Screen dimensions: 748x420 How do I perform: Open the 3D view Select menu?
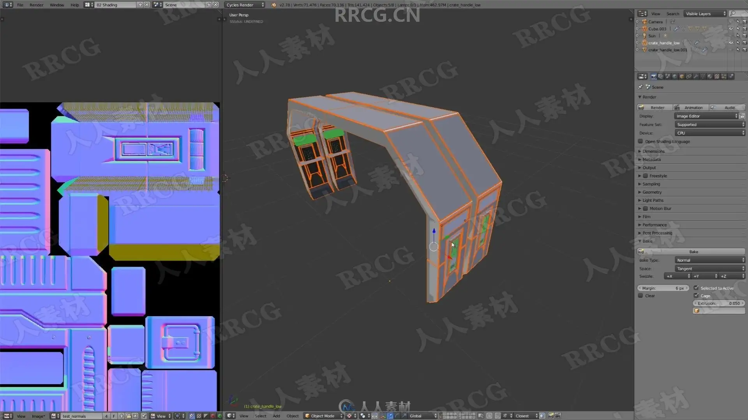pos(260,416)
